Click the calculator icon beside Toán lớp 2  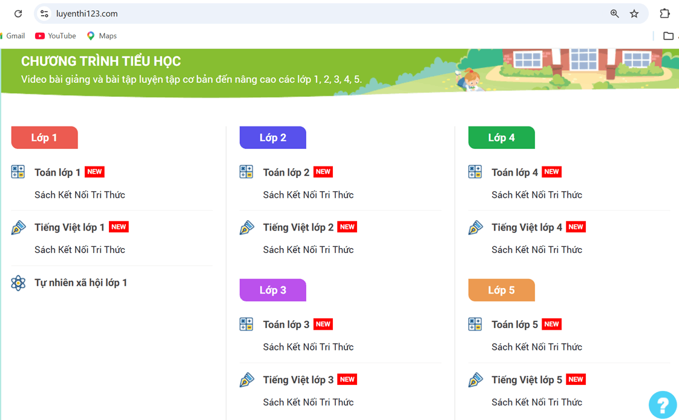(246, 172)
